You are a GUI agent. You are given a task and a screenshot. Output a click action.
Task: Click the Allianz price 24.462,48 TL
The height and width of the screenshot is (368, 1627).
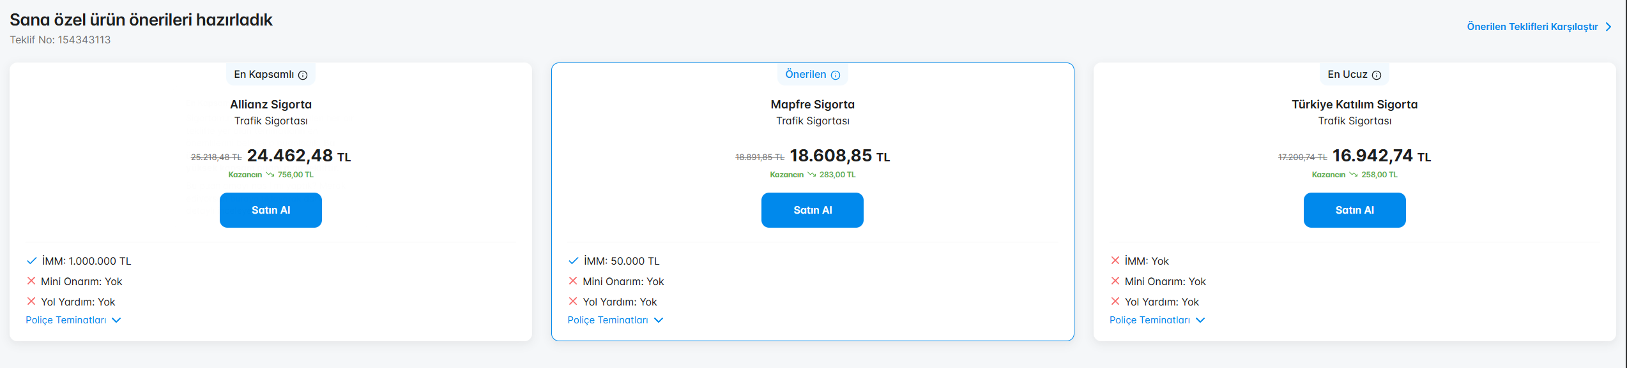[x=299, y=156]
